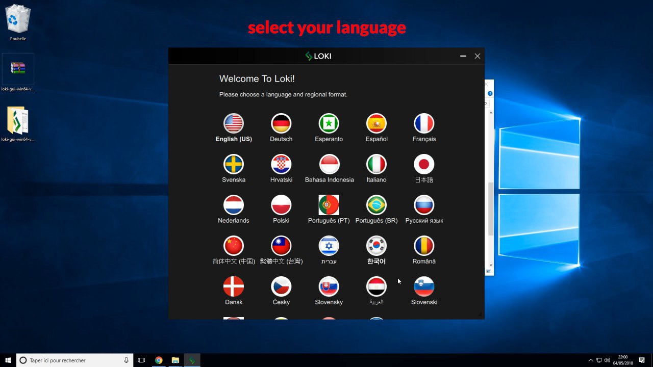This screenshot has height=367, width=653.
Task: Adjust volume via speaker tray icon
Action: coord(607,360)
